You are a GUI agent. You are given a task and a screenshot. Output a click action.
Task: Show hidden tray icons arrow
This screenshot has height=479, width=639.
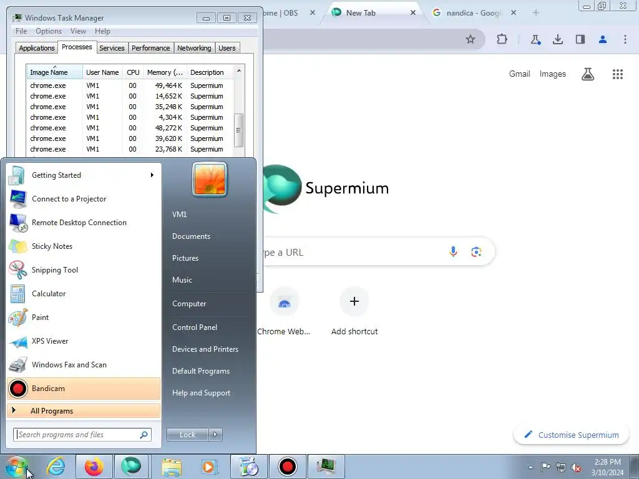click(x=530, y=467)
